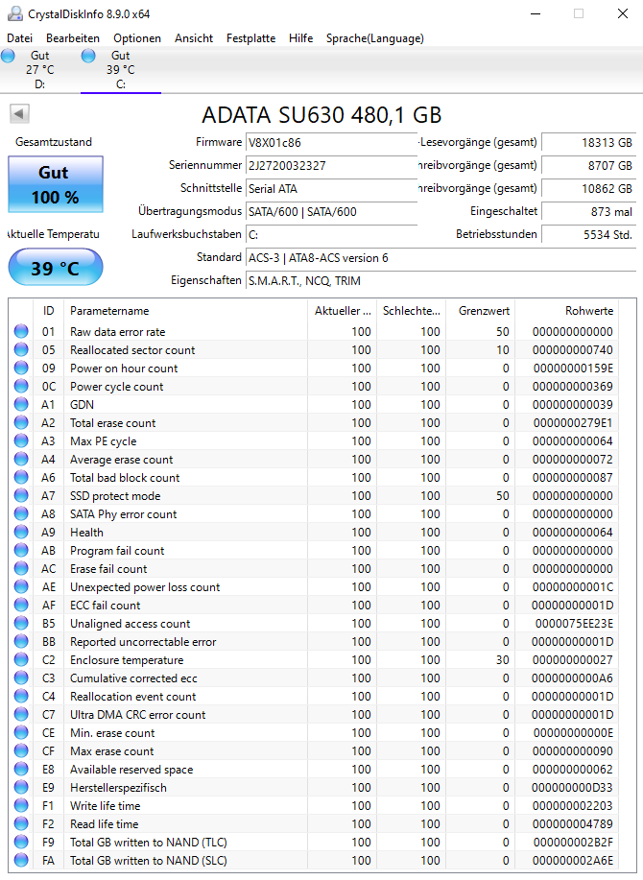Click the Gut 100 % health status button

[x=56, y=184]
